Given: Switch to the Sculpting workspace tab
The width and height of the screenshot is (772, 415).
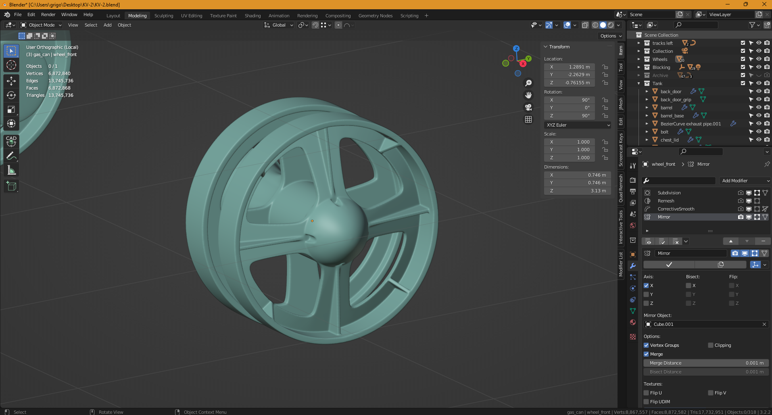Looking at the screenshot, I should [x=164, y=16].
